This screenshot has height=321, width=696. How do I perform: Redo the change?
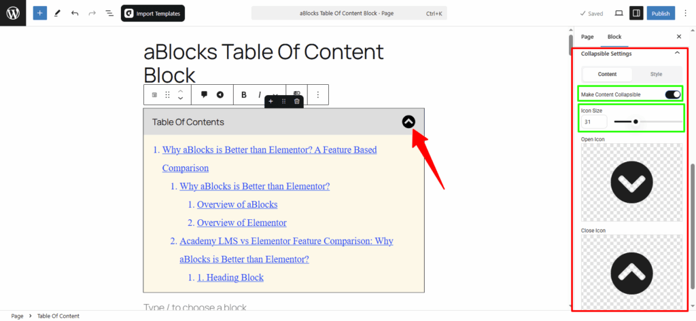[92, 14]
